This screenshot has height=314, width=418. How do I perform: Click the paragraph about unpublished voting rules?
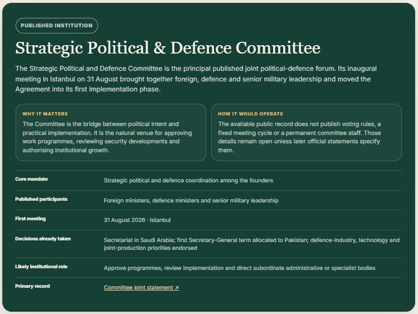point(300,137)
